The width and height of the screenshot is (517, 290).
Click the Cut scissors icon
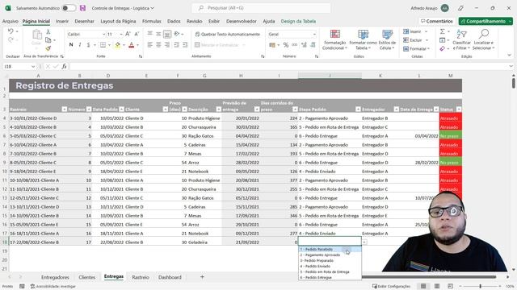coord(48,31)
